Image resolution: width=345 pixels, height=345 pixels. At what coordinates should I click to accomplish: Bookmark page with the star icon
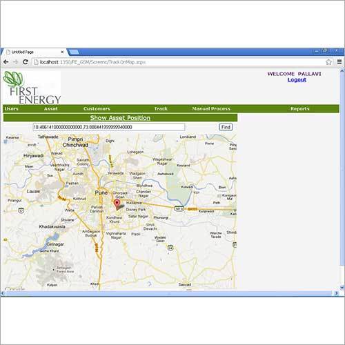click(x=328, y=62)
